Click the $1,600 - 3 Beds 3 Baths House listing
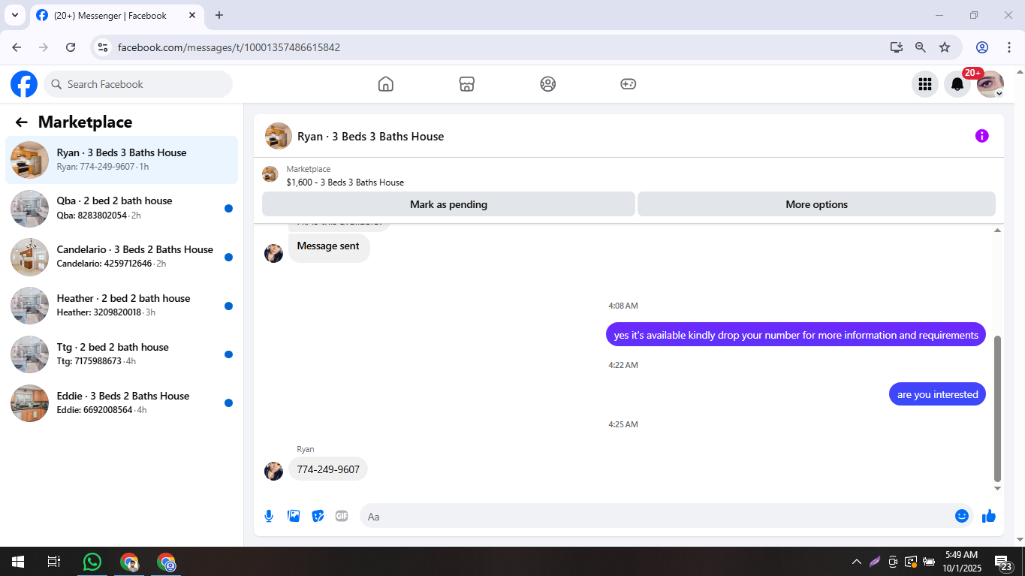 345,182
